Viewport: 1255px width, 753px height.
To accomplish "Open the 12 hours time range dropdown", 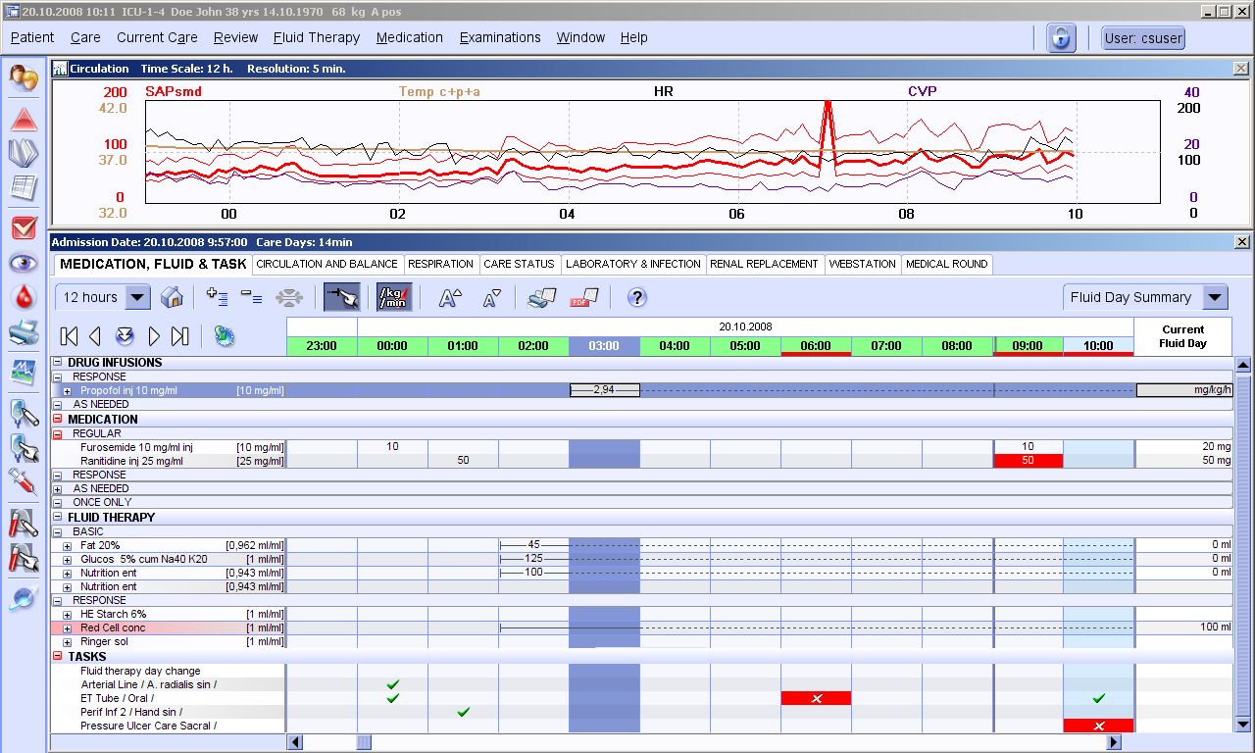I will [x=138, y=298].
